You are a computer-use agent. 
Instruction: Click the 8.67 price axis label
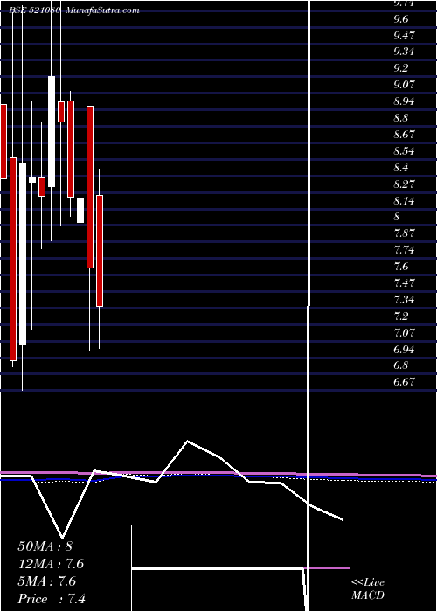pyautogui.click(x=404, y=135)
